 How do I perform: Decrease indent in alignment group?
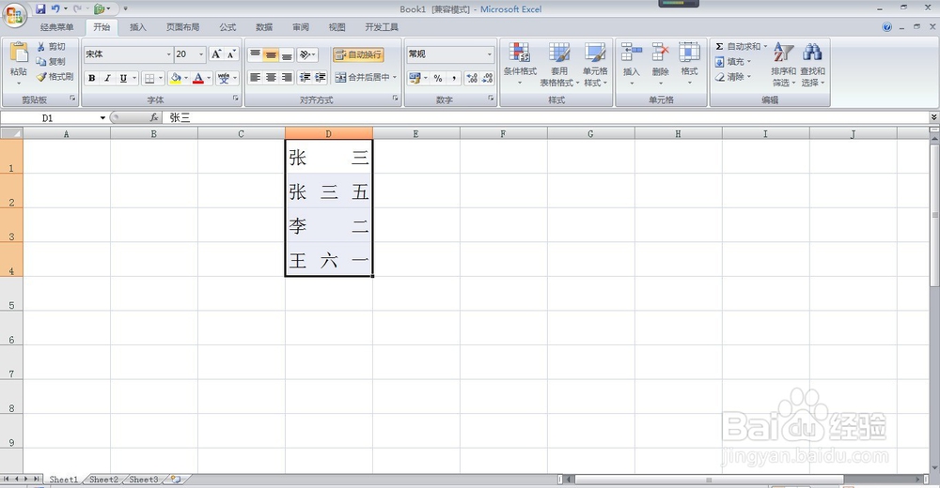coord(305,77)
